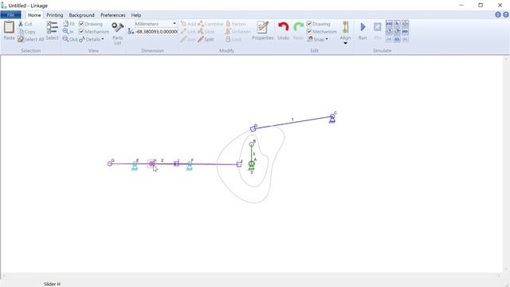Click the Paste clipboard icon
The width and height of the screenshot is (510, 287).
point(9,27)
